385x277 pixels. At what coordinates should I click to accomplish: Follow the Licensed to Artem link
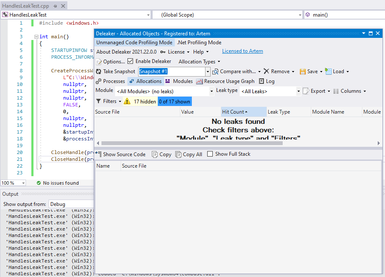point(242,51)
